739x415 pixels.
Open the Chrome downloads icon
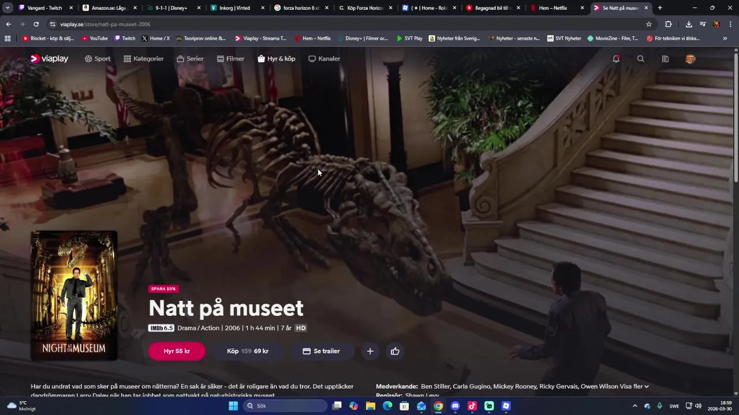[x=689, y=24]
